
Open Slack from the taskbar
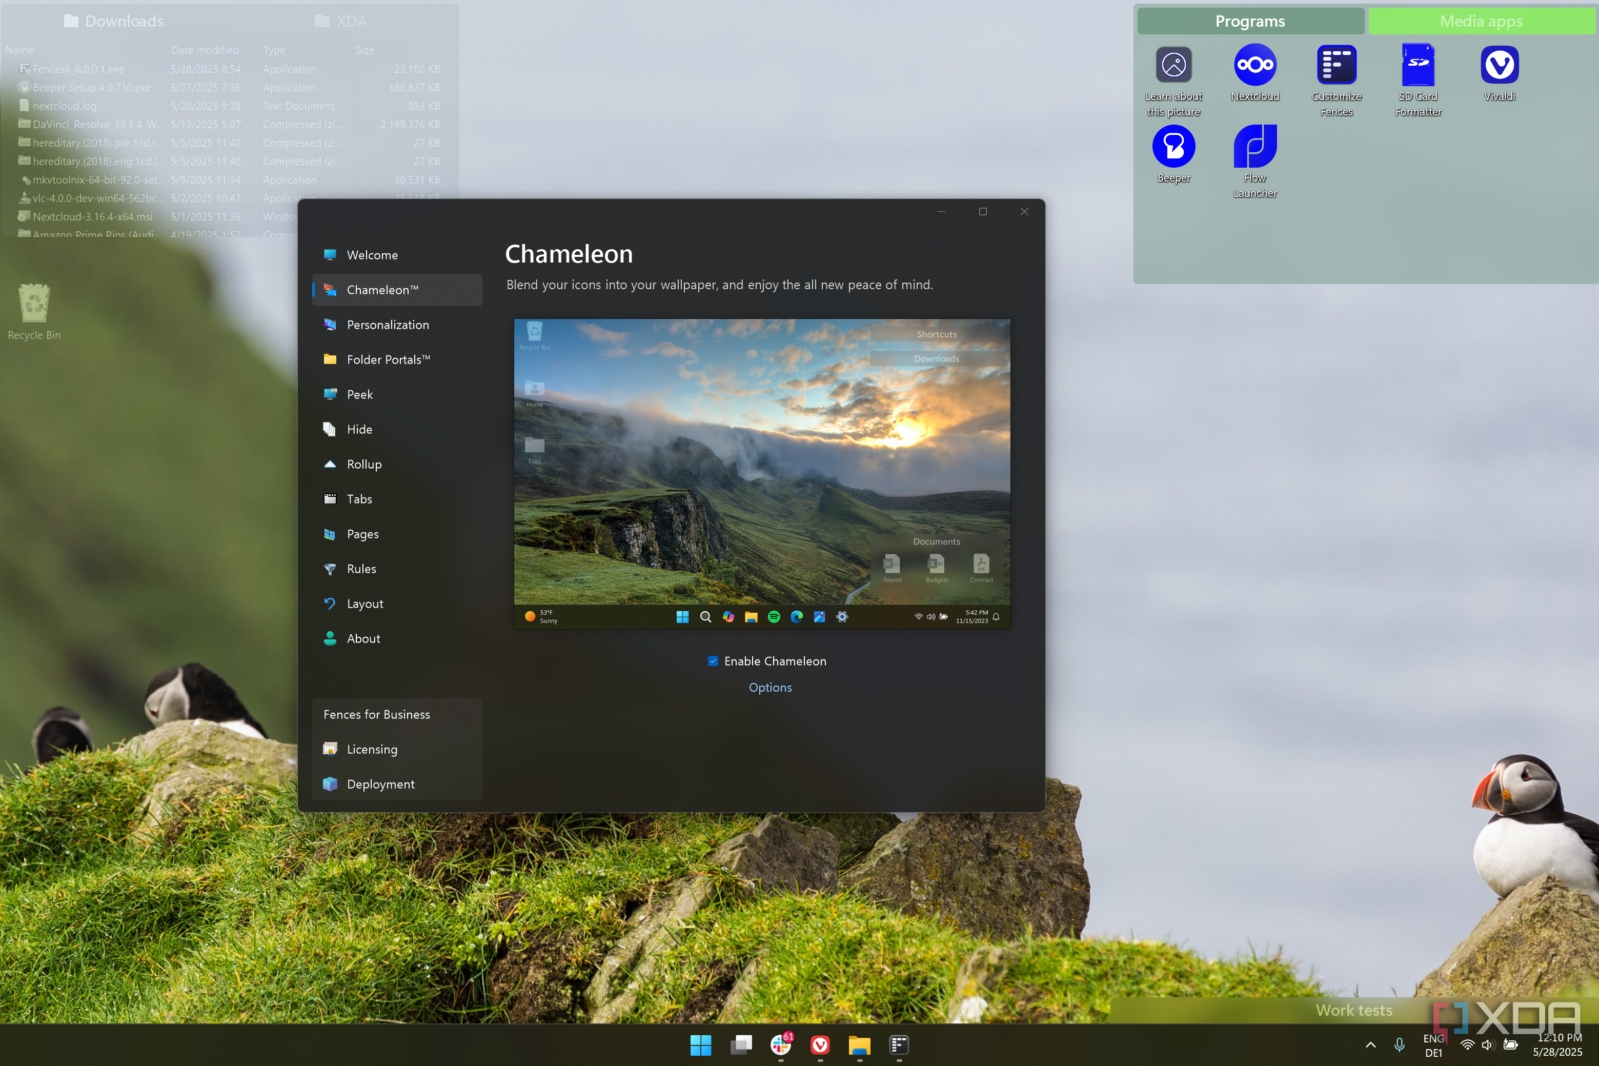click(x=781, y=1045)
